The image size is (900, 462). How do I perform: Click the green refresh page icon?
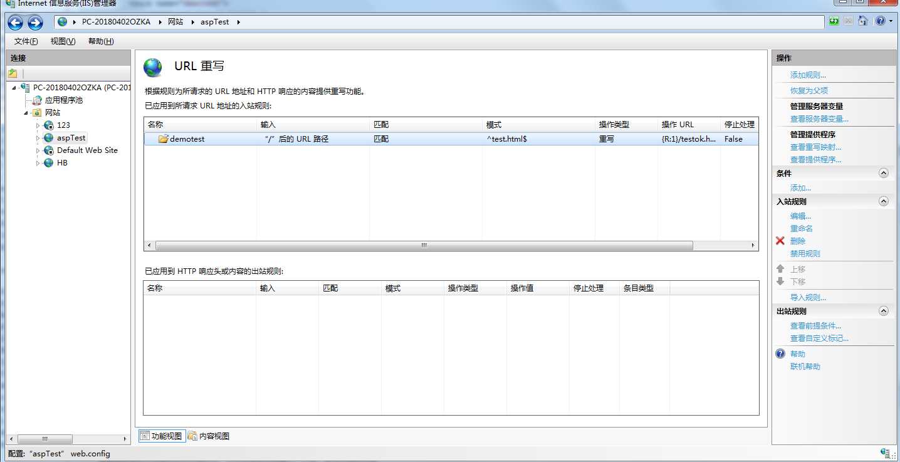point(834,21)
